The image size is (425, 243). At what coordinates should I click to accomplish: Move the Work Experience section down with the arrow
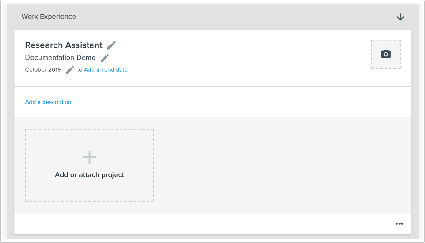coord(401,17)
